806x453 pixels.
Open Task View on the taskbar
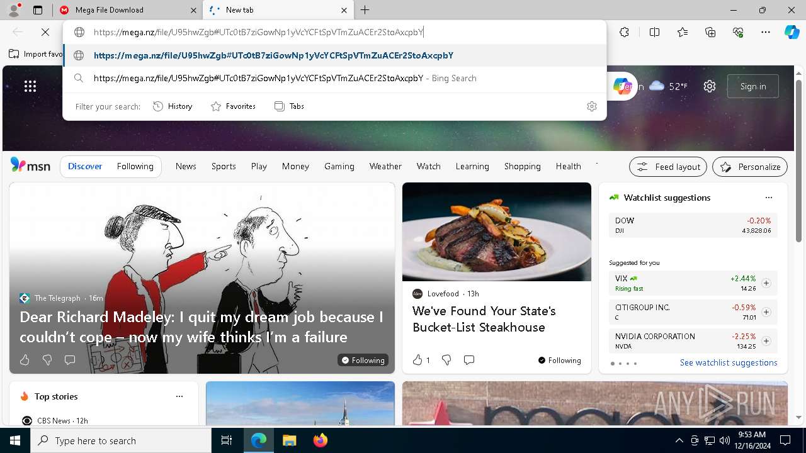pyautogui.click(x=227, y=440)
